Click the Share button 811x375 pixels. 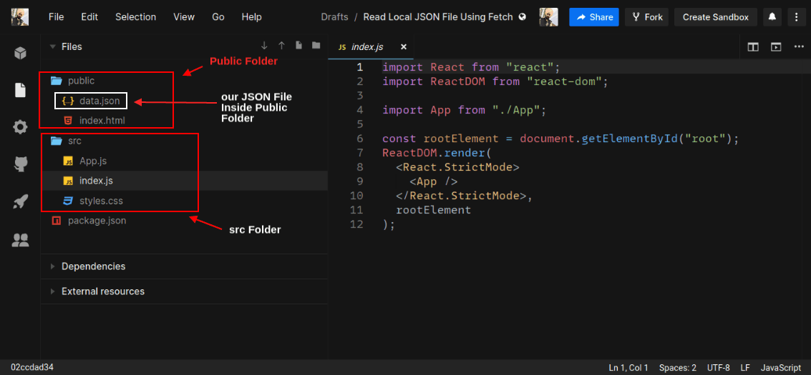point(594,17)
